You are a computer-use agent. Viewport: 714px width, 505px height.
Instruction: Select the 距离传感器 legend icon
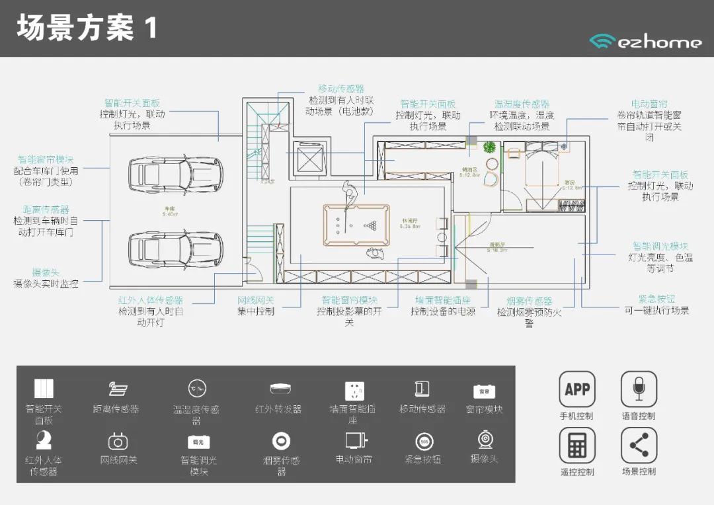(118, 389)
